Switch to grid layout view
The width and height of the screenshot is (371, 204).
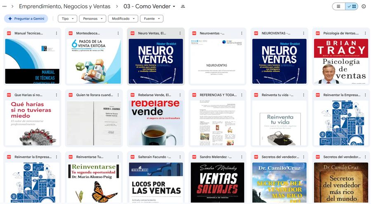[x=352, y=7]
